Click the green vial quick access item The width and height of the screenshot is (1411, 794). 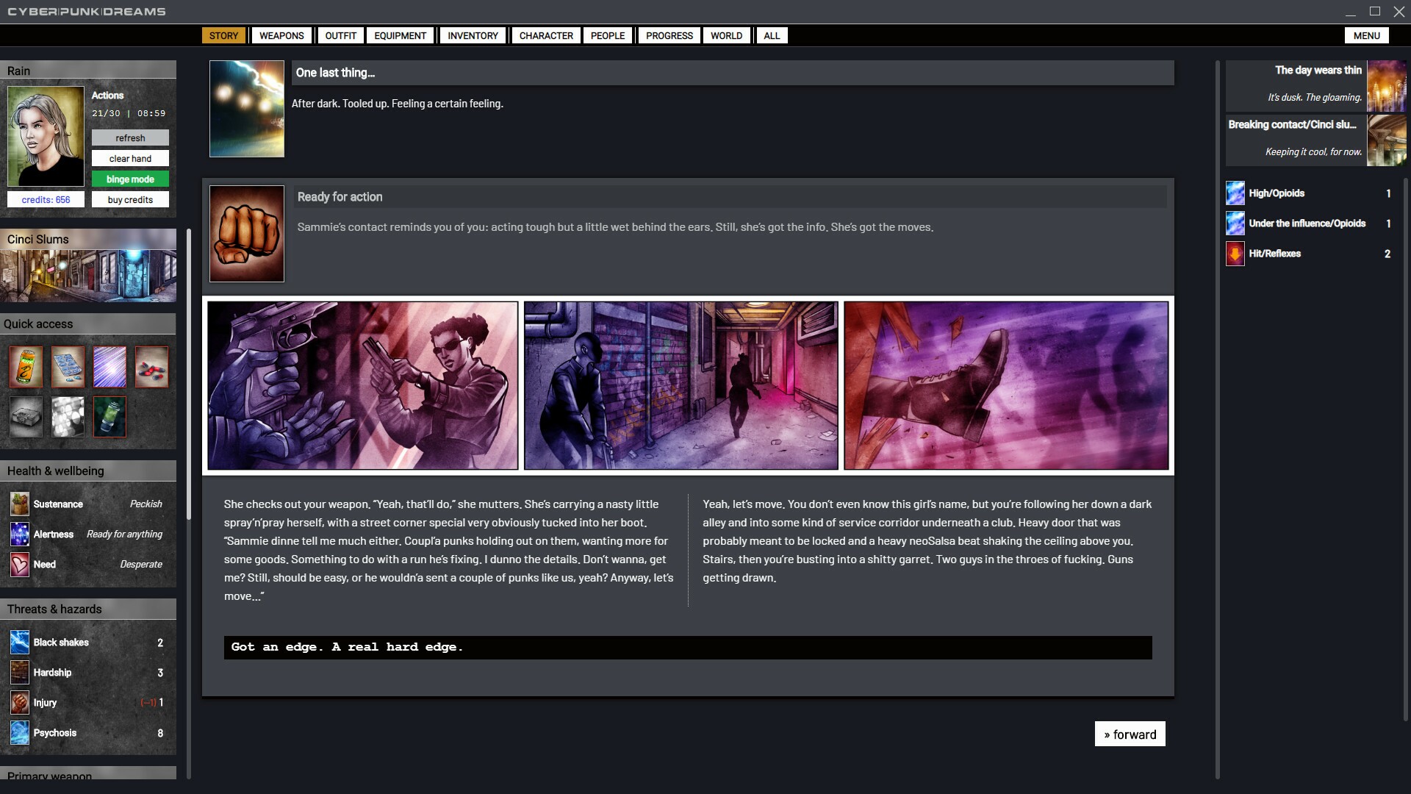click(109, 417)
